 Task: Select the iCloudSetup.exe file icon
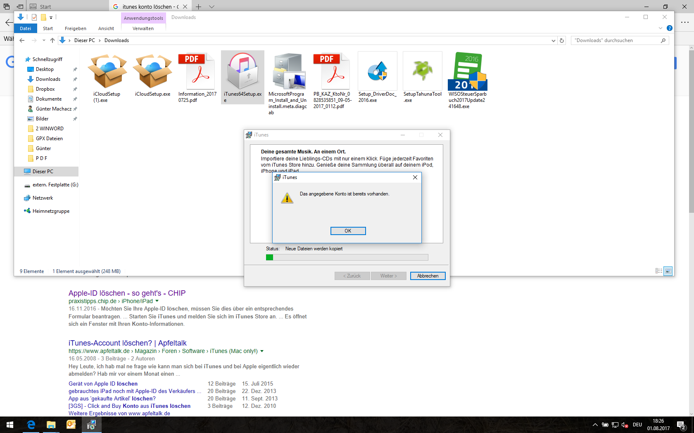152,72
